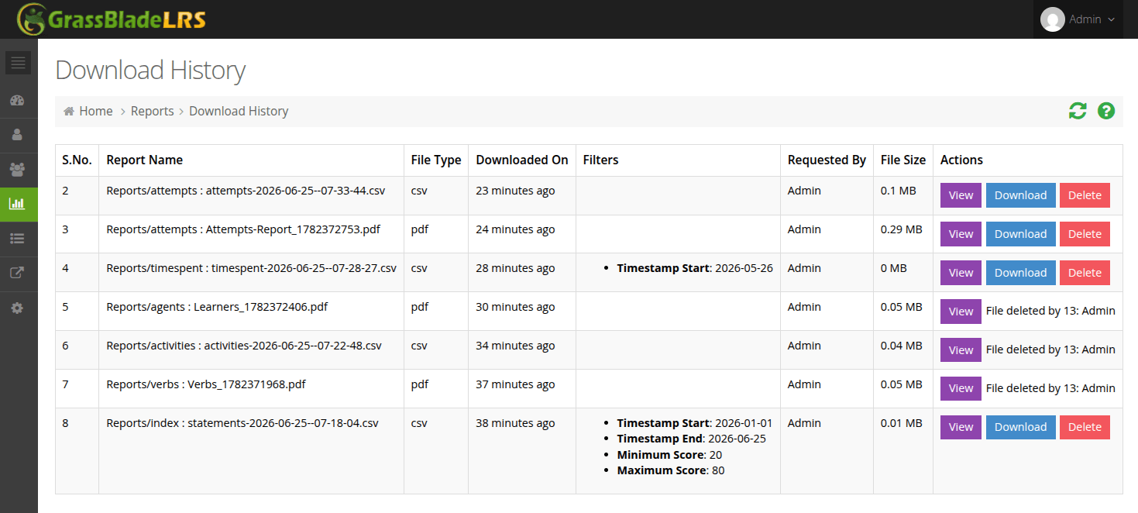Open the settings gear in sidebar
The height and width of the screenshot is (513, 1138).
pyautogui.click(x=18, y=308)
